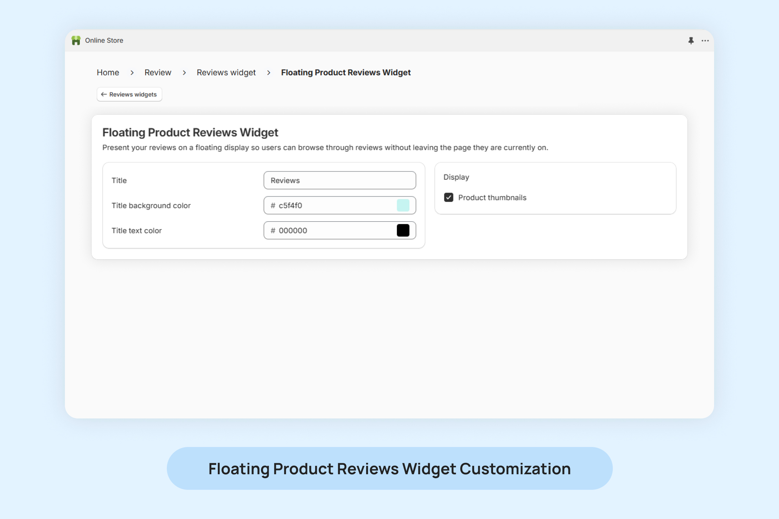Click the 000000 hex color field

click(331, 231)
